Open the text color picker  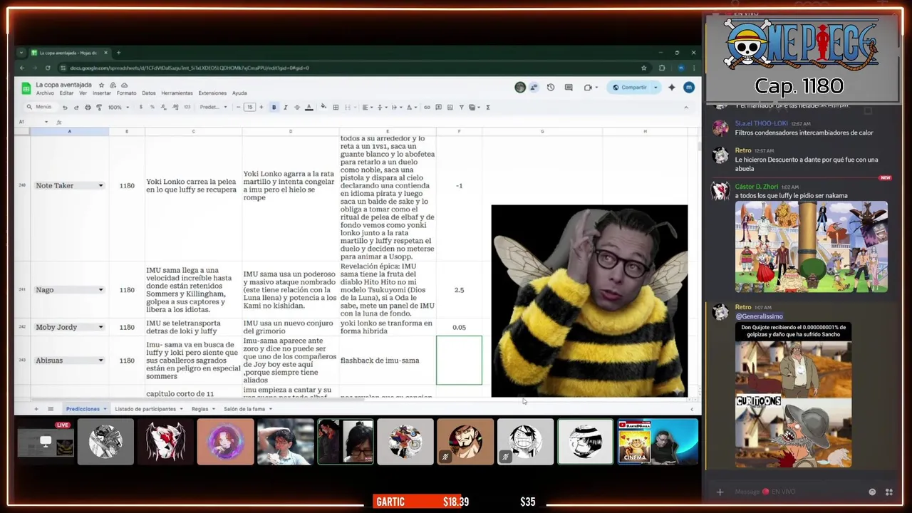coord(309,107)
